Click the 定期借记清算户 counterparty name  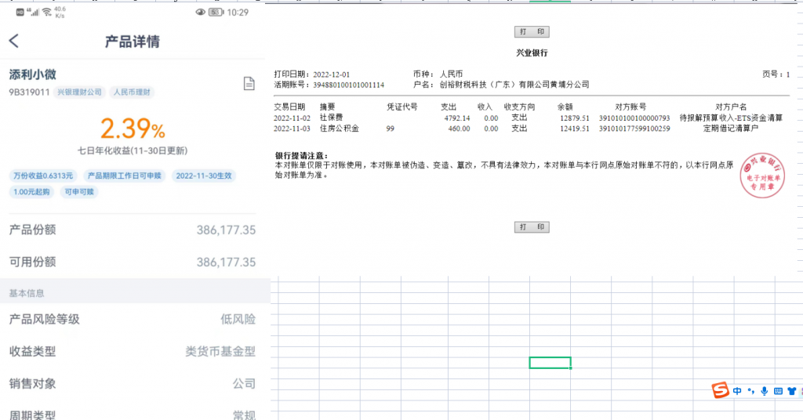[730, 129]
